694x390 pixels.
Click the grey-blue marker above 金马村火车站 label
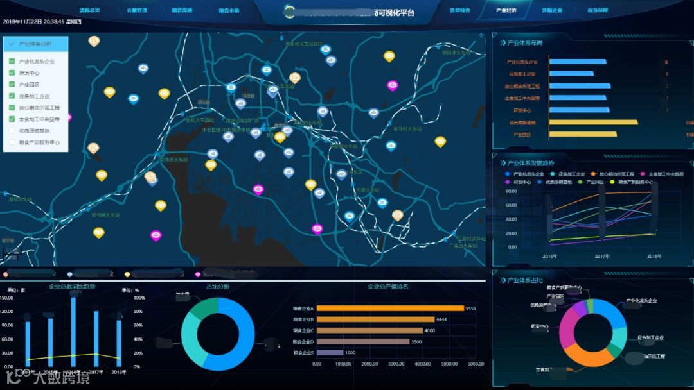point(374,113)
